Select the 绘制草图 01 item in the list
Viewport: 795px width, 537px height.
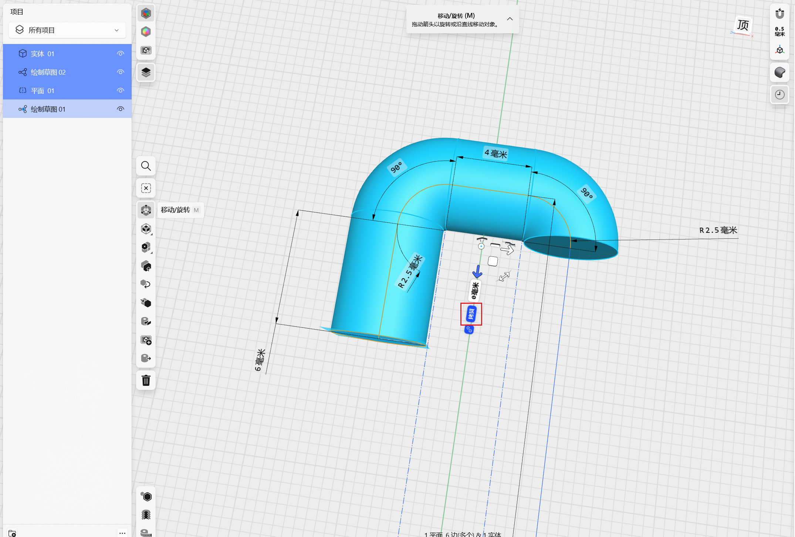tap(48, 109)
